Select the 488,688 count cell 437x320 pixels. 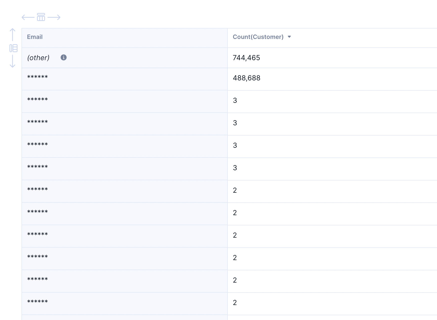[x=332, y=79]
